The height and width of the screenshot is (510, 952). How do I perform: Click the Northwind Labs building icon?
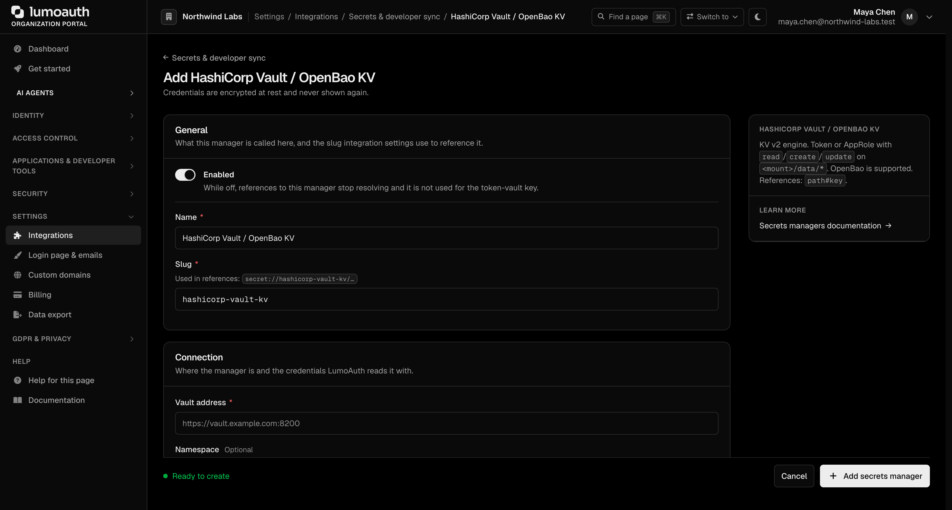click(x=169, y=17)
